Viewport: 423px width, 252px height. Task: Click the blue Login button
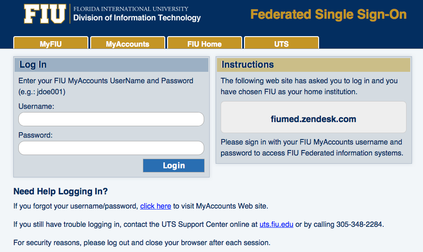(174, 166)
